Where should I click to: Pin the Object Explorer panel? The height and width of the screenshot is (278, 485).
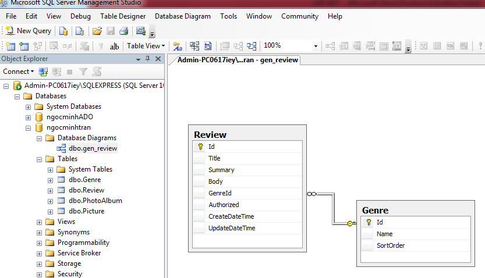[148, 59]
